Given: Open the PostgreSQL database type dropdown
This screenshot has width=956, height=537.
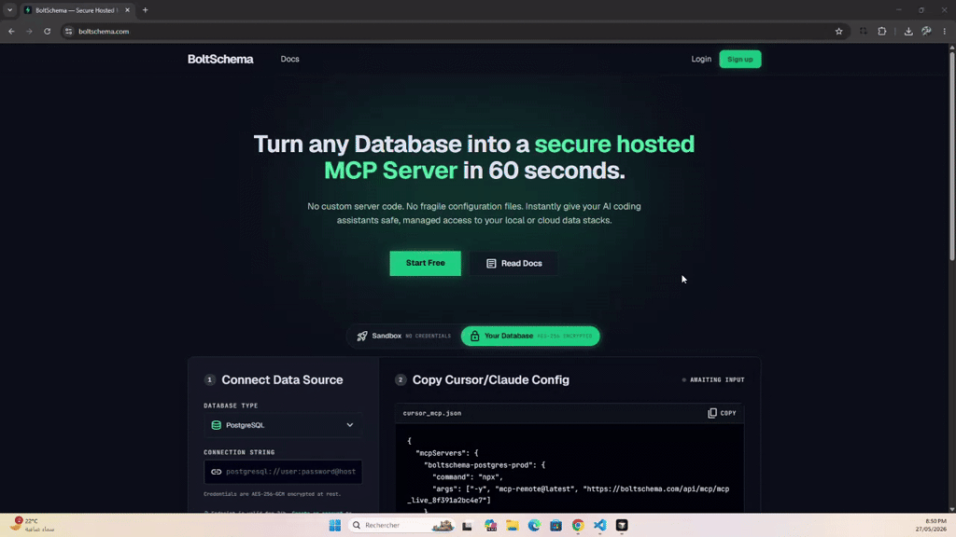Looking at the screenshot, I should click(283, 425).
